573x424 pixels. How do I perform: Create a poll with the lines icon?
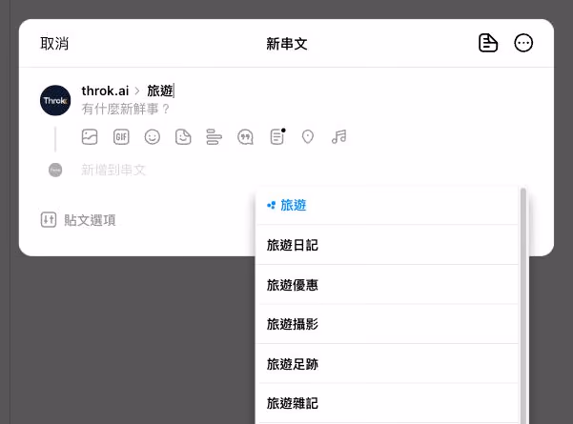pyautogui.click(x=214, y=137)
